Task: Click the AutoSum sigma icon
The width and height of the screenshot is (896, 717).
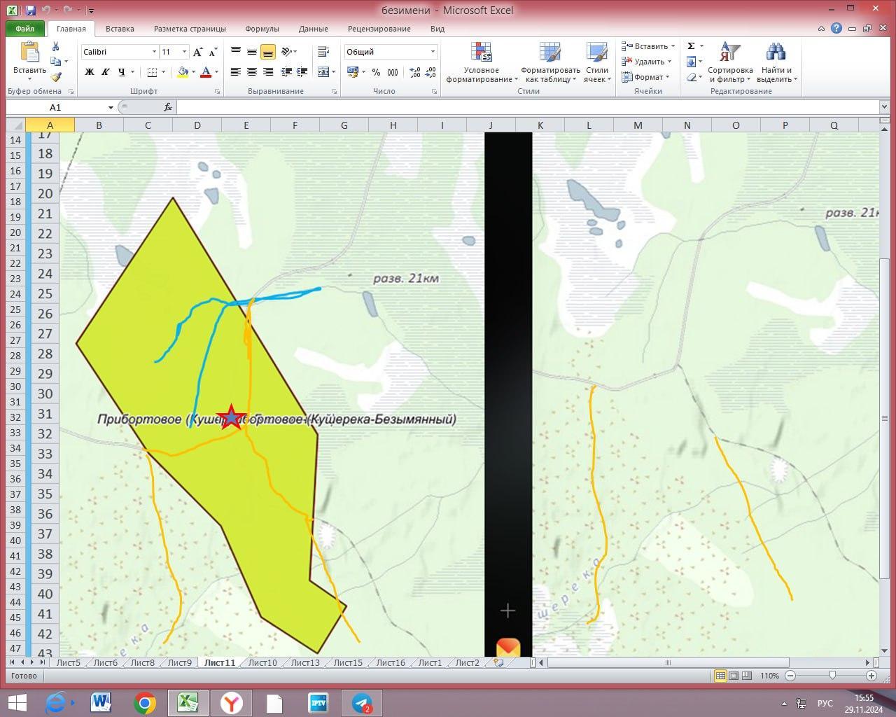Action: click(x=691, y=46)
